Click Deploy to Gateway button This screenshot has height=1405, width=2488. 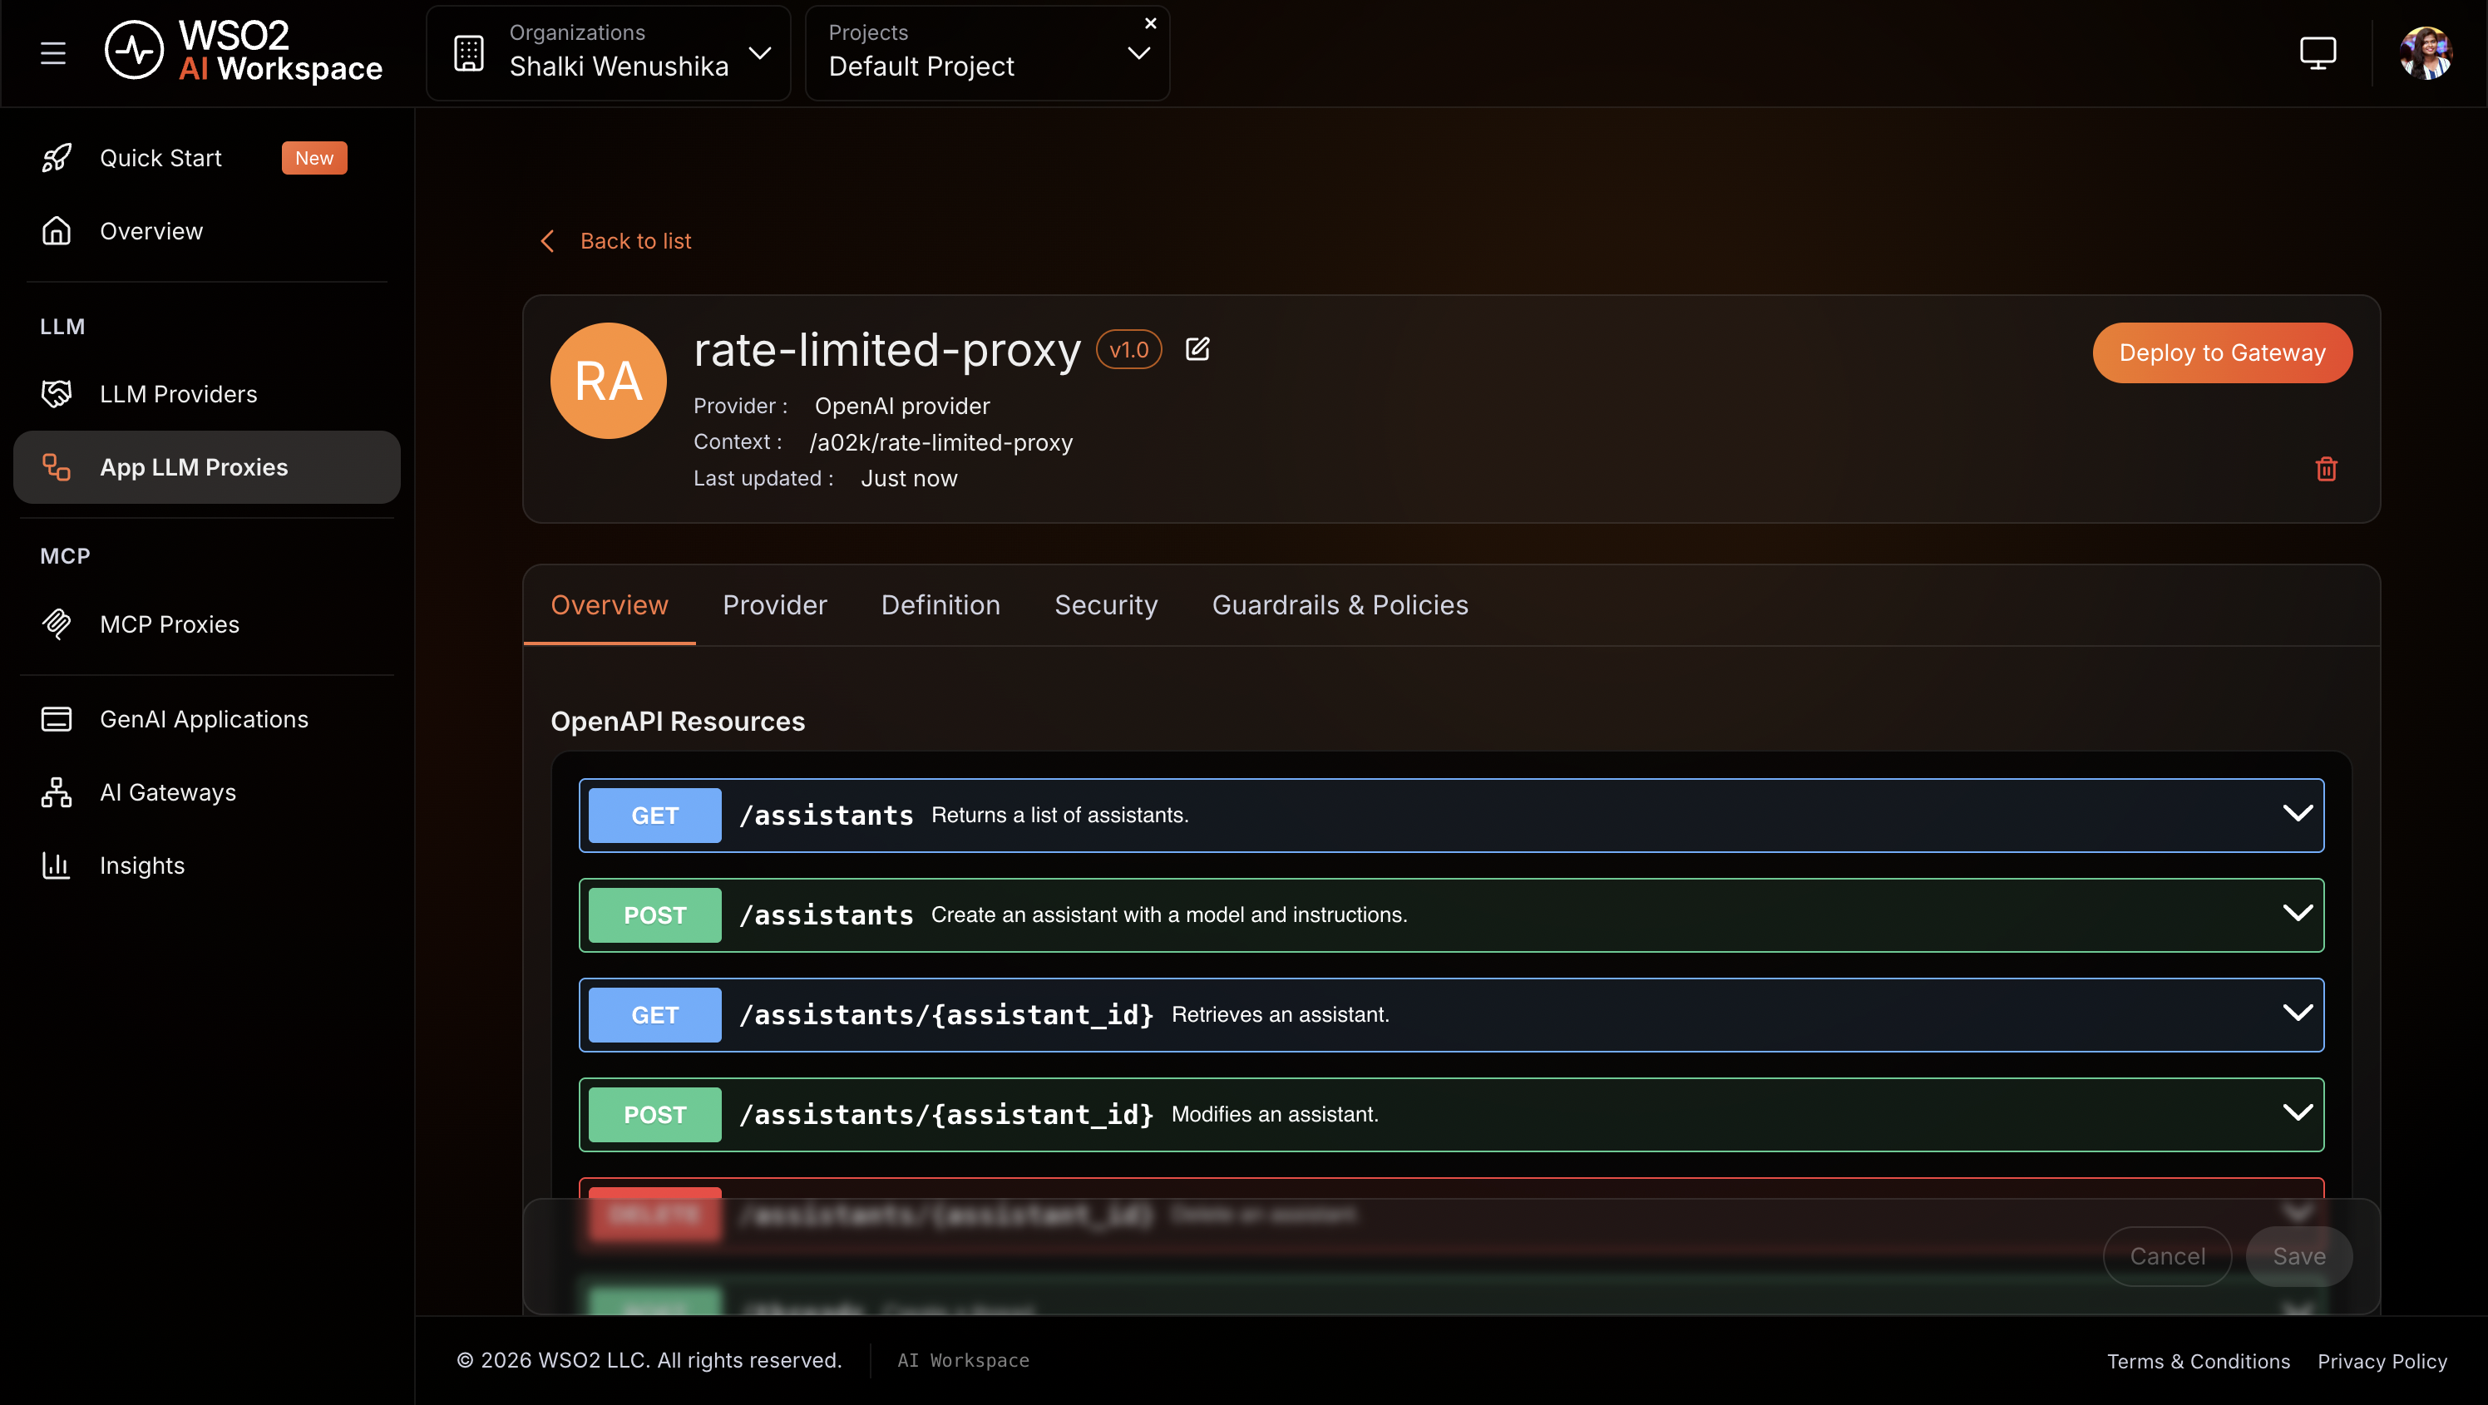pyautogui.click(x=2223, y=352)
